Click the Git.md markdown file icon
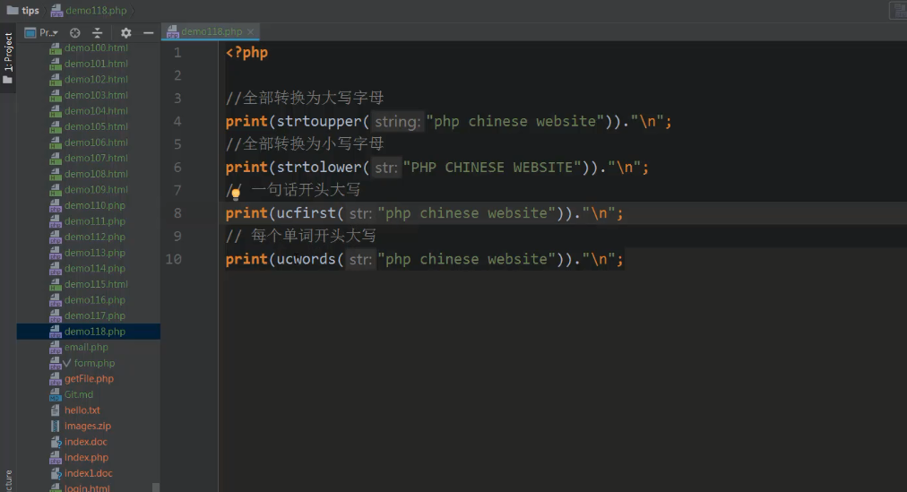907x492 pixels. point(55,394)
